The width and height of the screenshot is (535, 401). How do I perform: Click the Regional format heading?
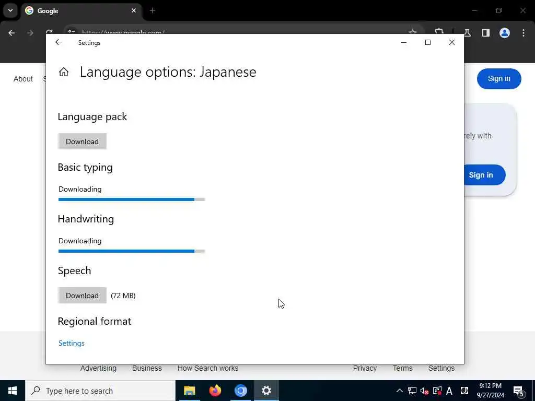click(x=95, y=322)
